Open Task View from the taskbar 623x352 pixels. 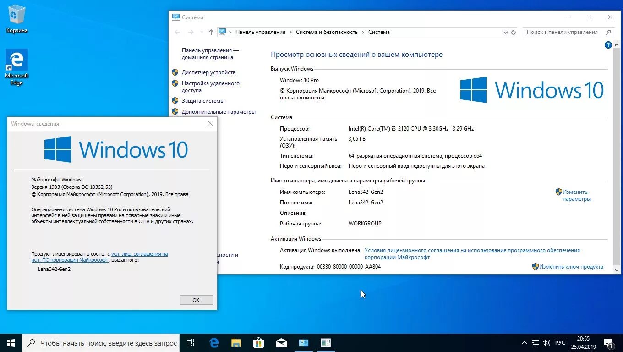(x=191, y=343)
